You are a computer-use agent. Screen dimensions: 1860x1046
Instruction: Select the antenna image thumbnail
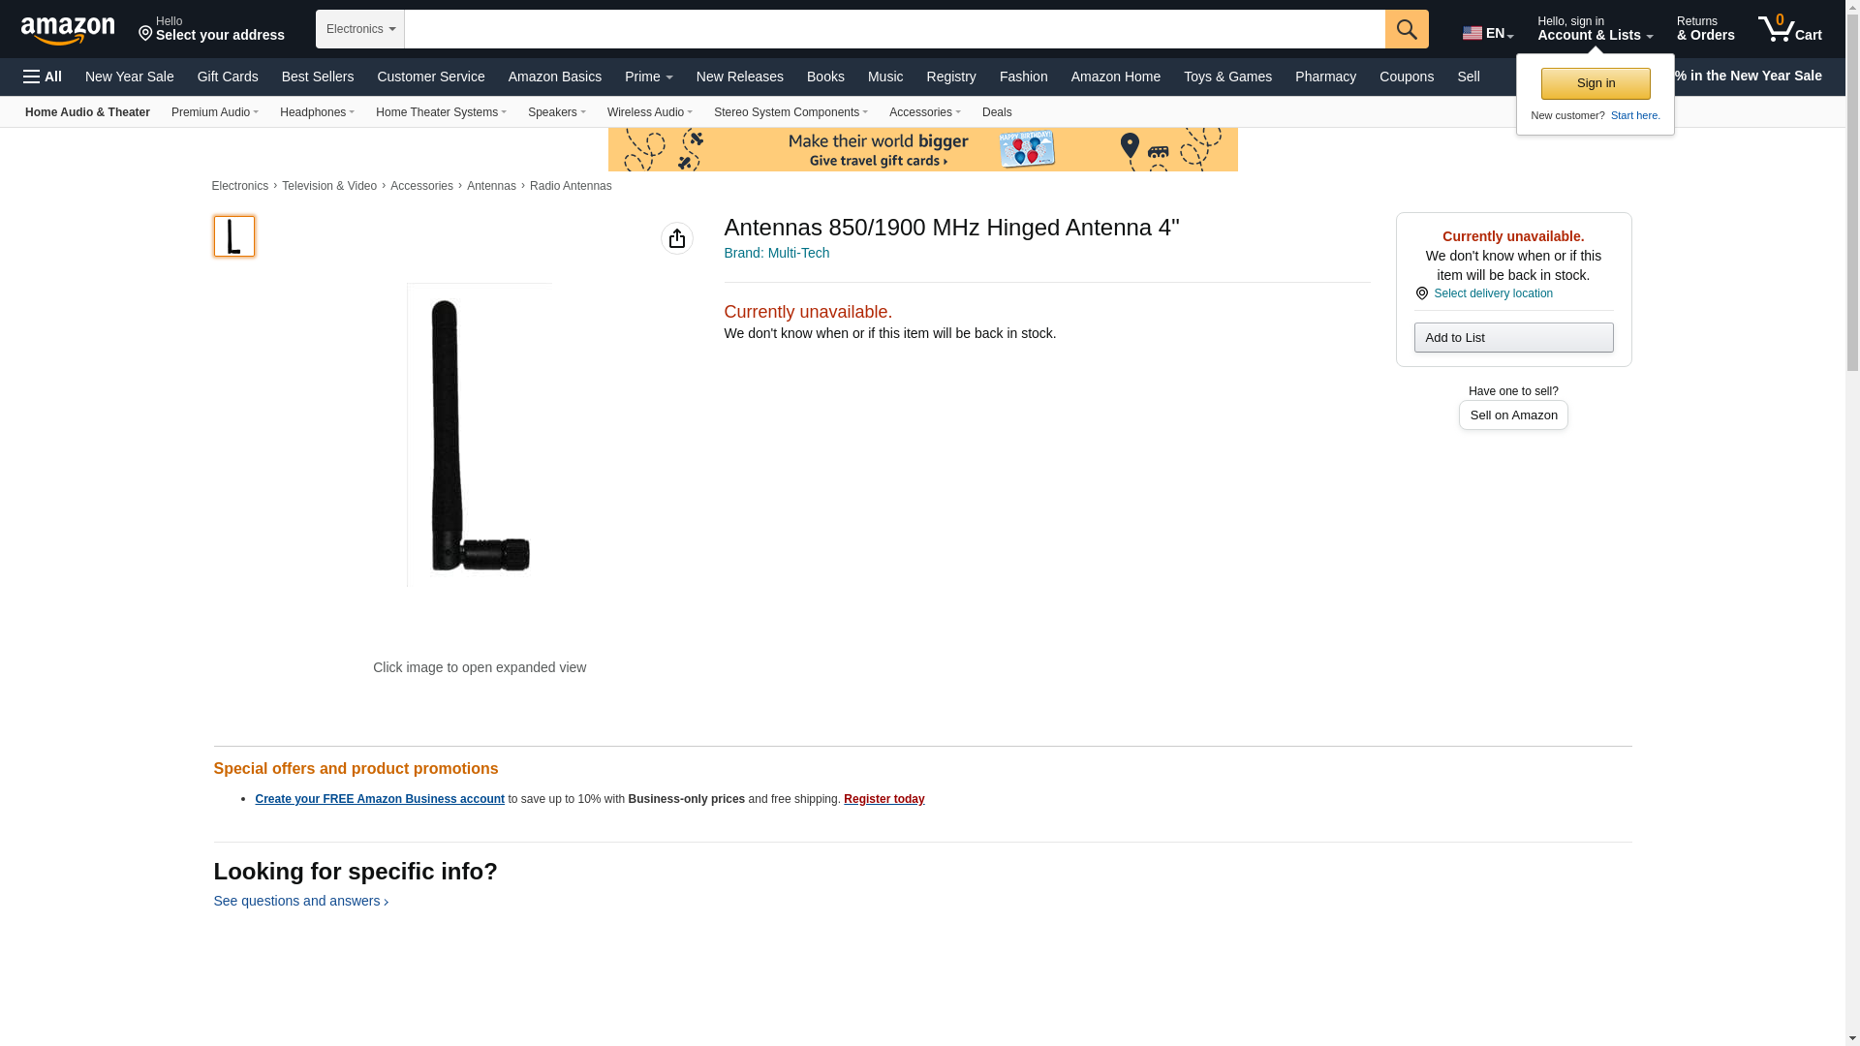(x=234, y=236)
